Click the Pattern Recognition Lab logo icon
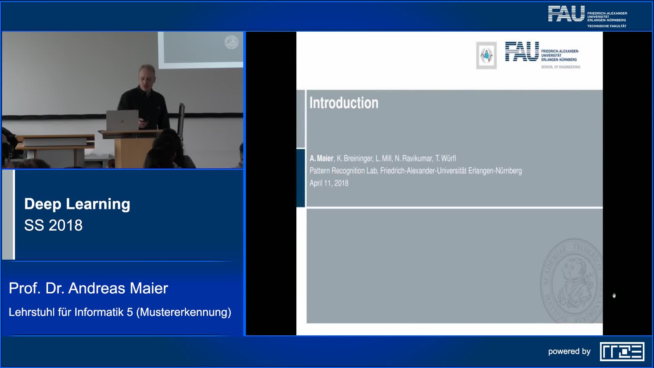The width and height of the screenshot is (654, 368). pos(486,56)
